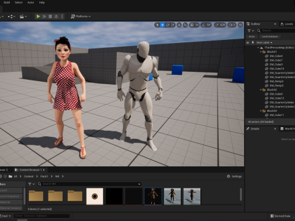The image size is (295, 221).
Task: Select the cream eye texture thumbnail
Action: tap(95, 196)
